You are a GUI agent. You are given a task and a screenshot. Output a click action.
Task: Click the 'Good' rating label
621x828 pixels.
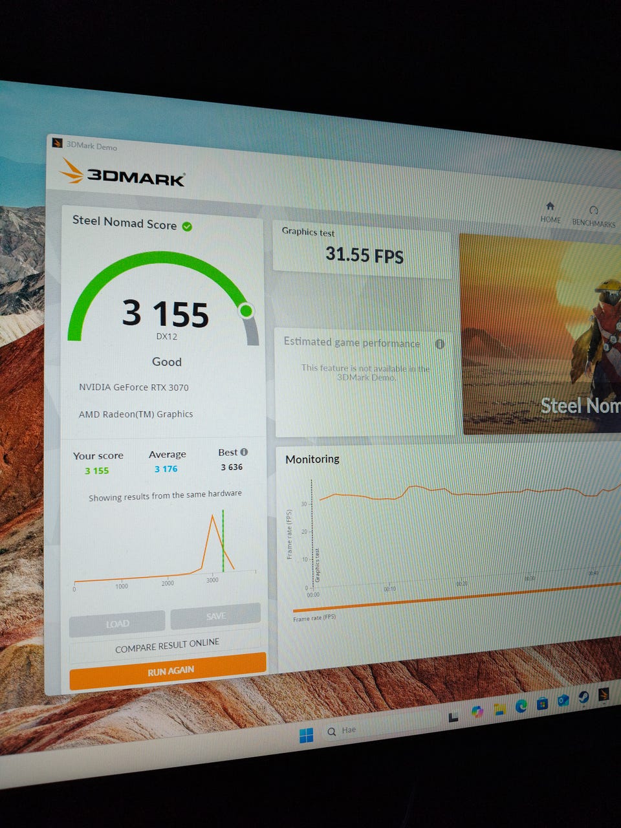click(x=166, y=362)
